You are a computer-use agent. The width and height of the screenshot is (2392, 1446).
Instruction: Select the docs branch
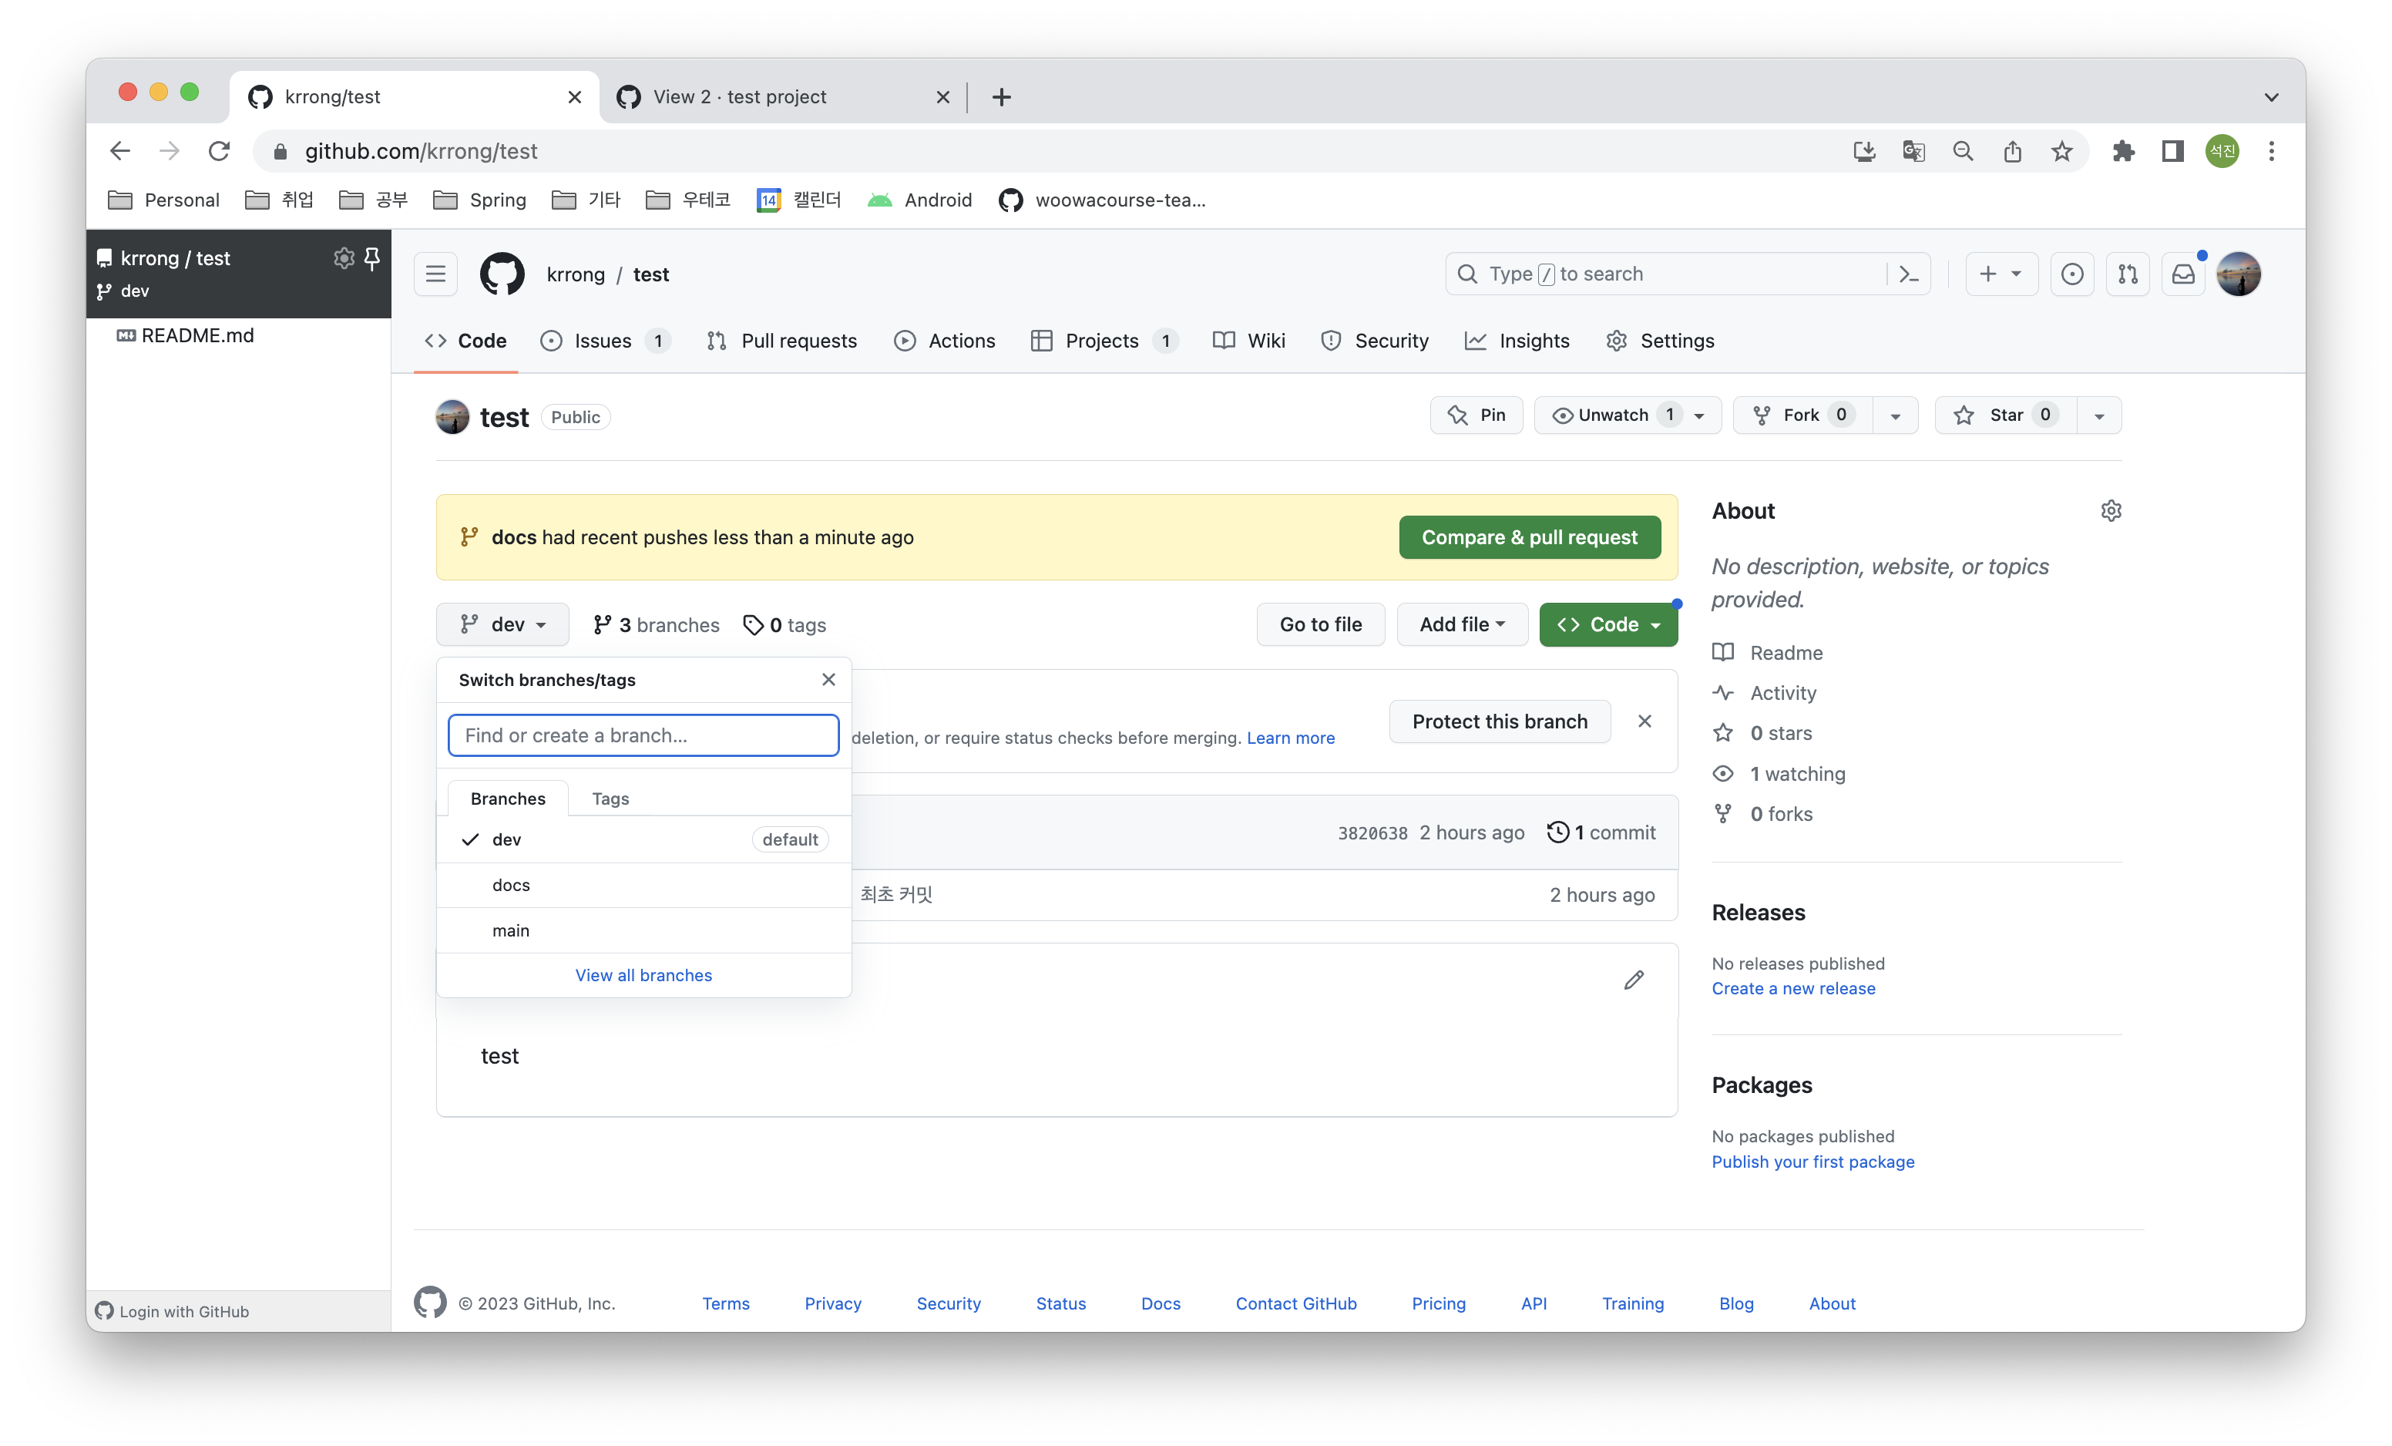(643, 885)
